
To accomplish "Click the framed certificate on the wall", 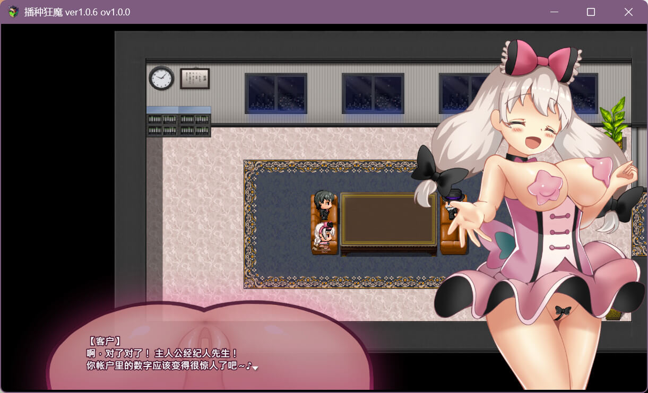I will pos(195,78).
